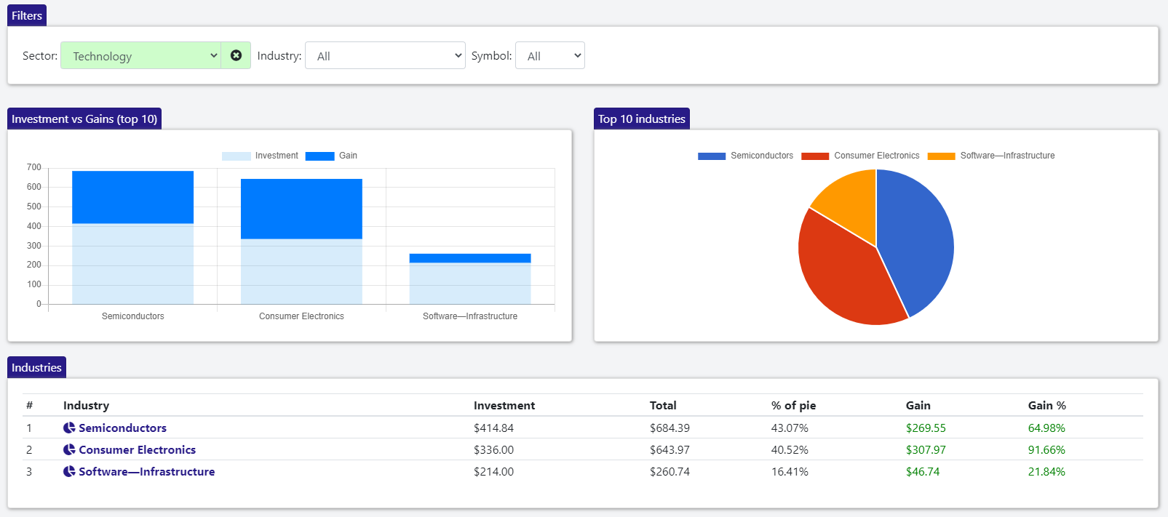Click the Consumer Electronics bar chart axis label
The width and height of the screenshot is (1168, 517).
(301, 316)
